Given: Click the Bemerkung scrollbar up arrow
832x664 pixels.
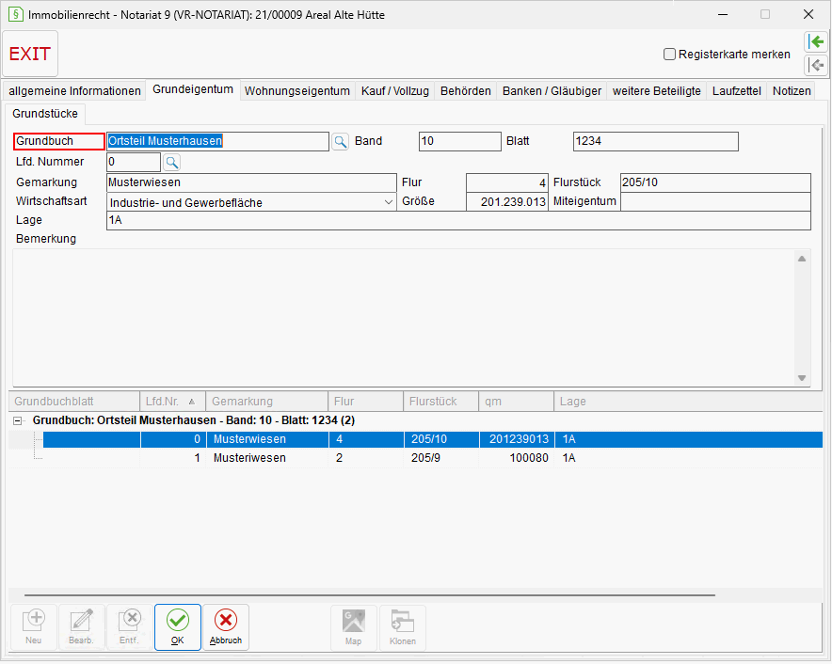Looking at the screenshot, I should tap(802, 259).
